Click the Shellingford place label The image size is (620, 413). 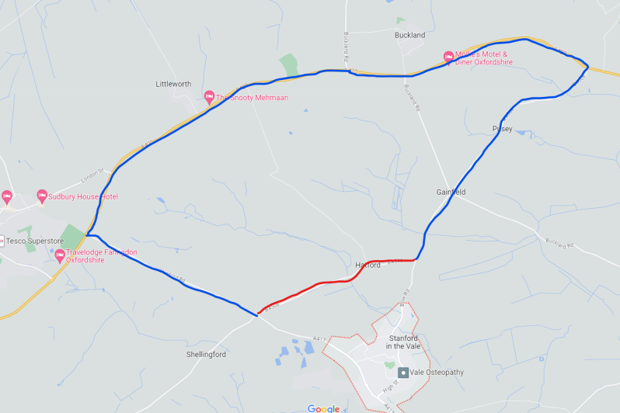point(206,355)
